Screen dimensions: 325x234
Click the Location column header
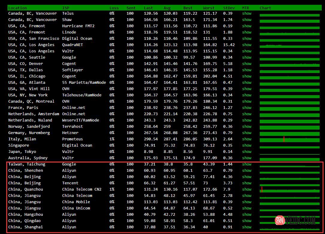17,8
